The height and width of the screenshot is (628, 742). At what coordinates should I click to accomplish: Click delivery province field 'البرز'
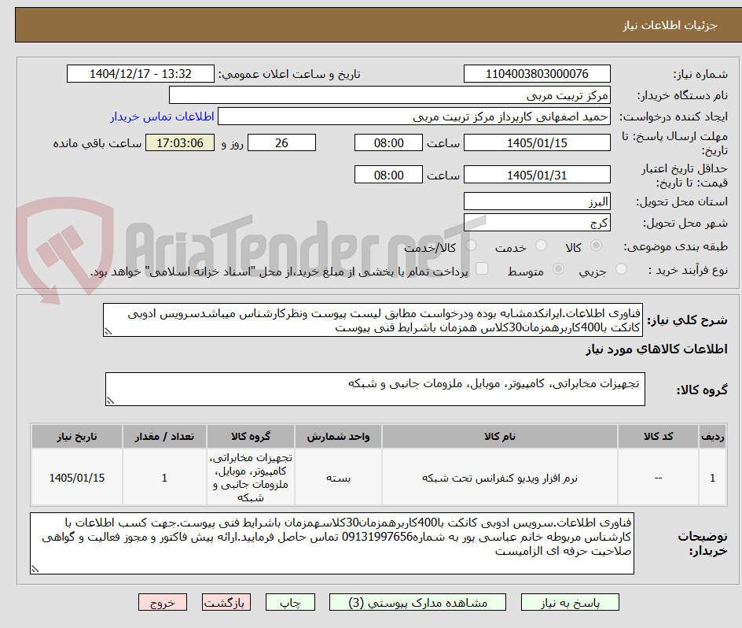[537, 201]
